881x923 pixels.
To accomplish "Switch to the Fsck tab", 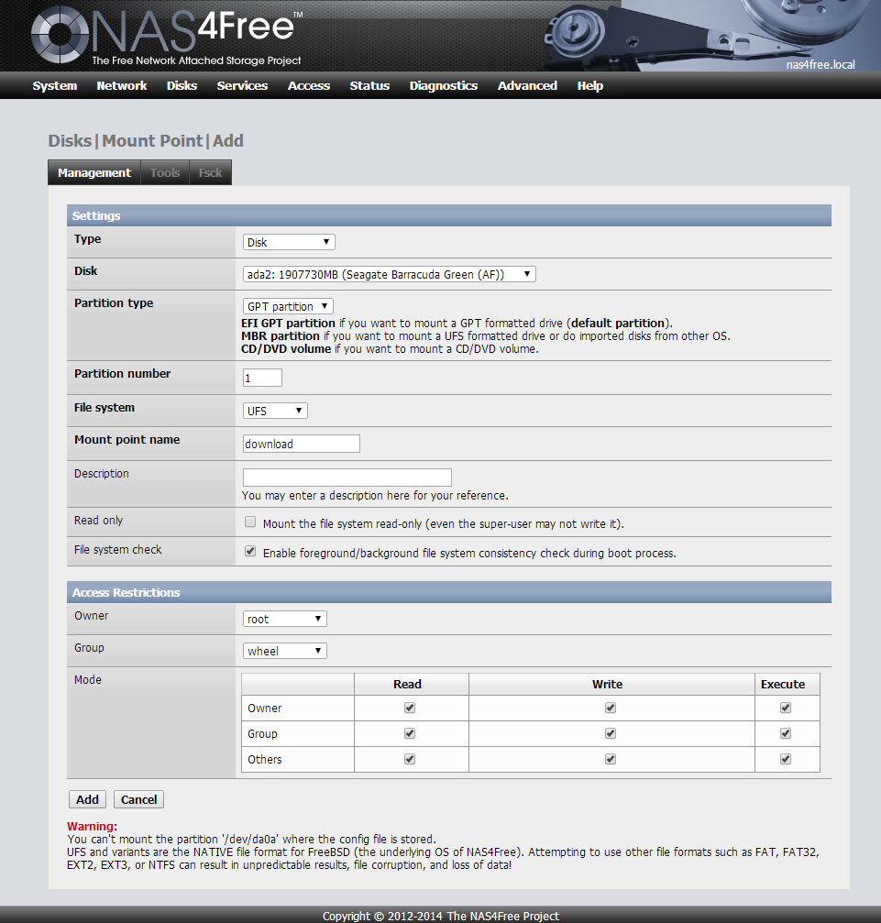I will [210, 172].
